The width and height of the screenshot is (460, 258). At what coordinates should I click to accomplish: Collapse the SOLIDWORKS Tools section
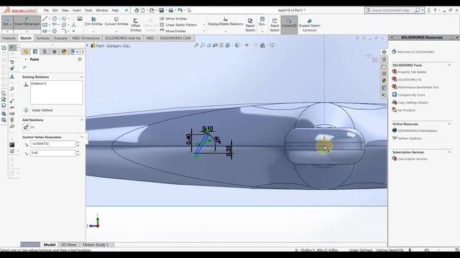(449, 65)
